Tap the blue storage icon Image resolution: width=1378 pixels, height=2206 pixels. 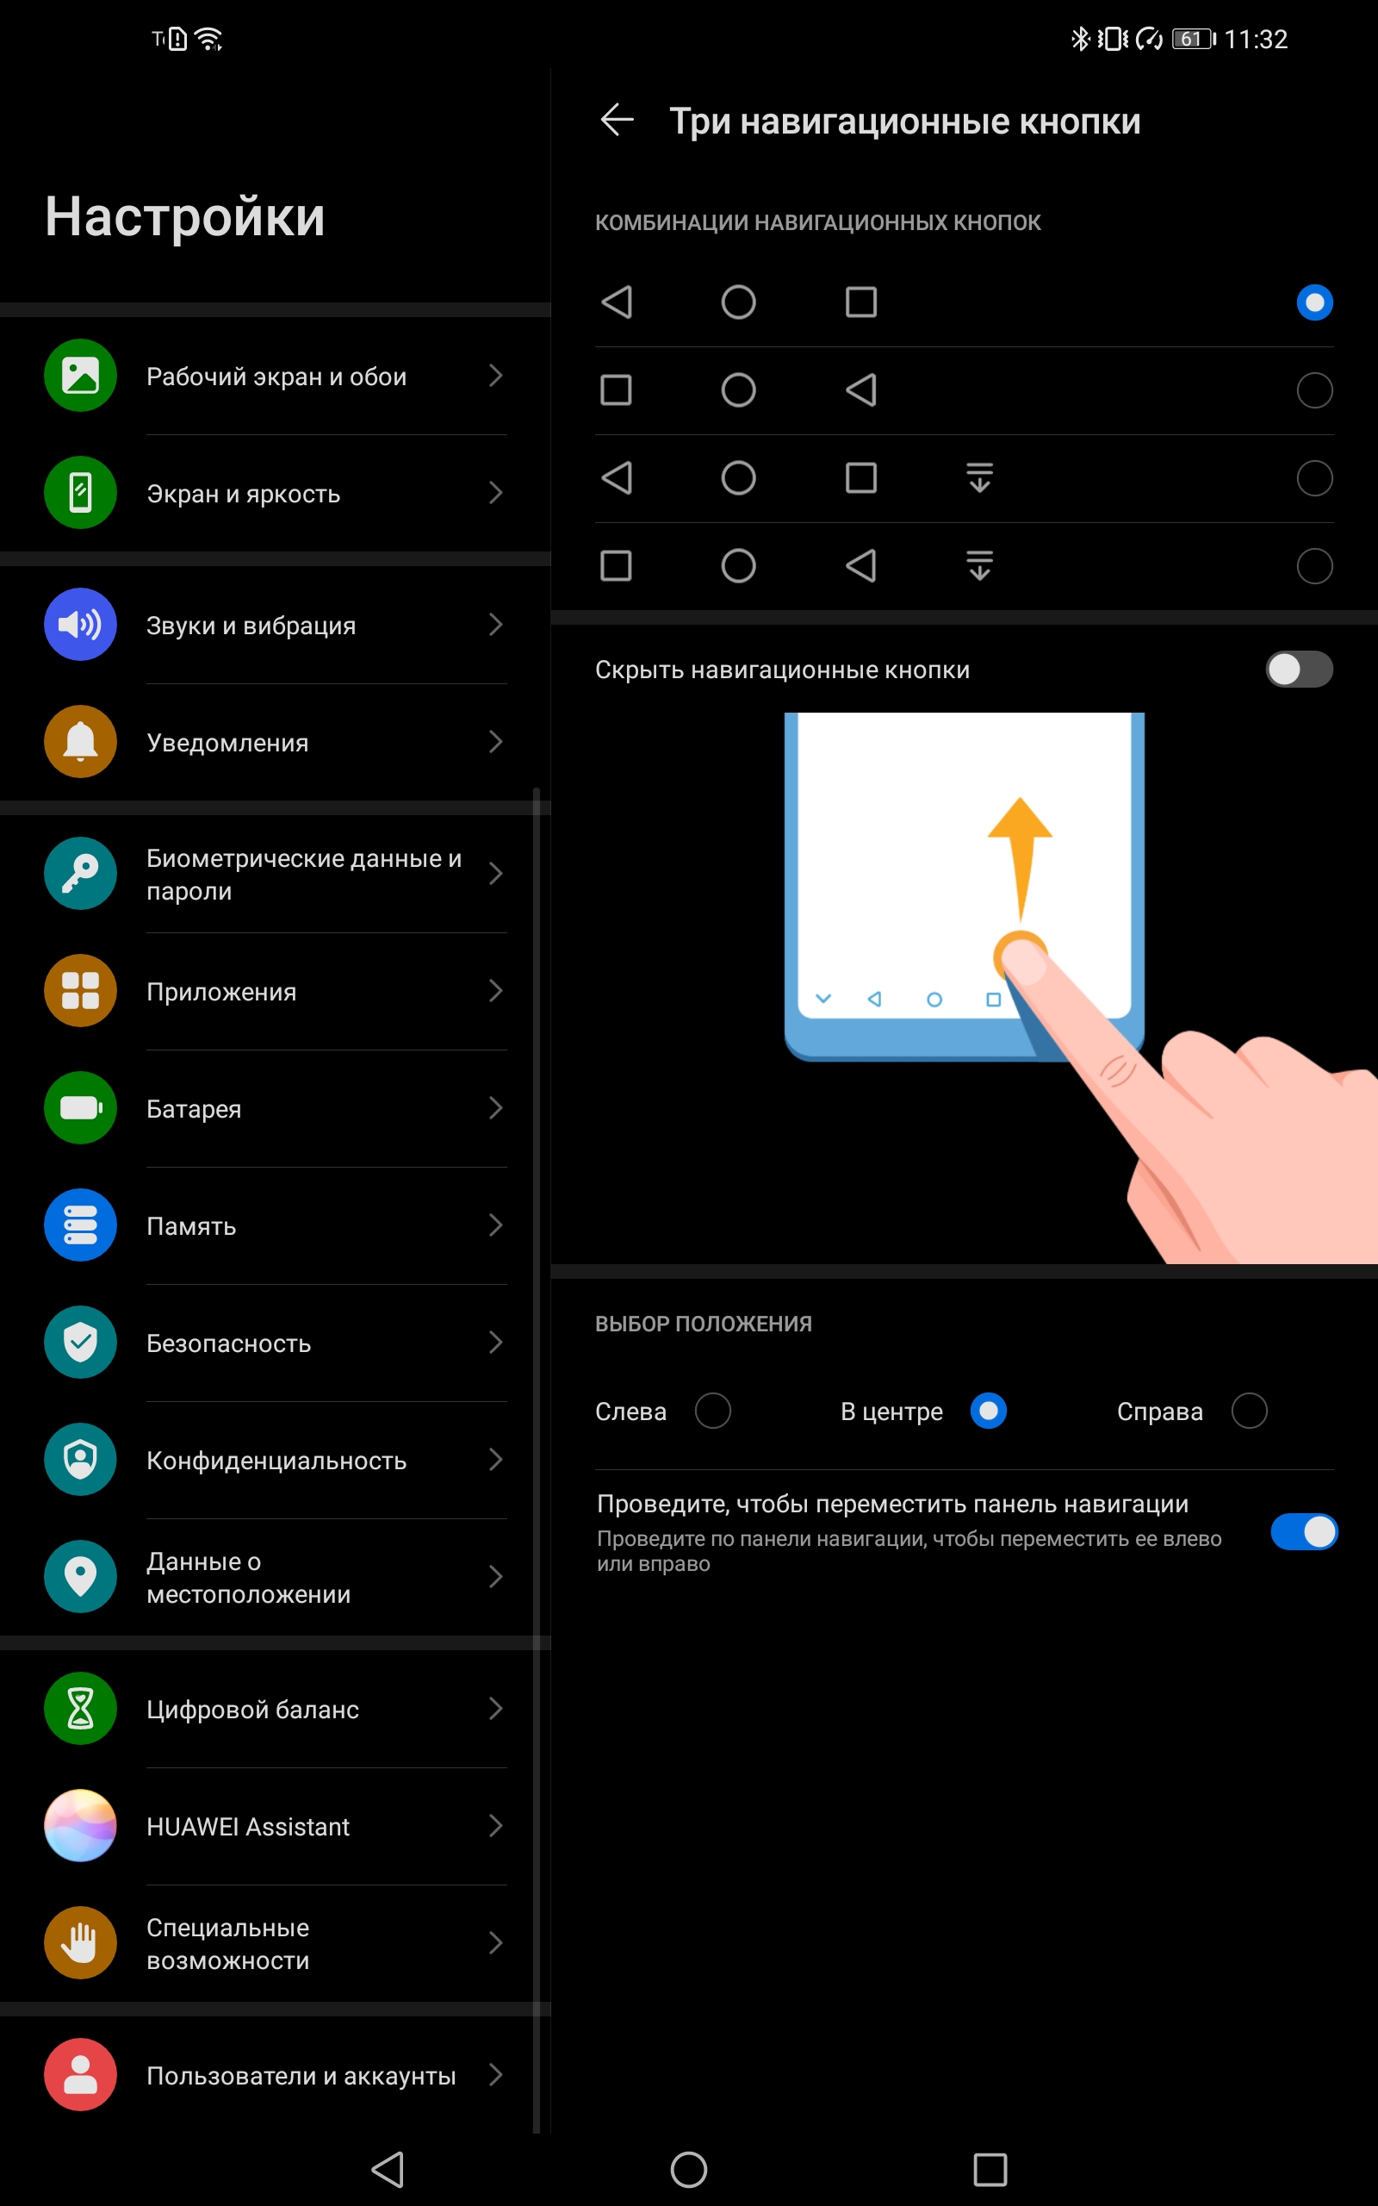80,1225
